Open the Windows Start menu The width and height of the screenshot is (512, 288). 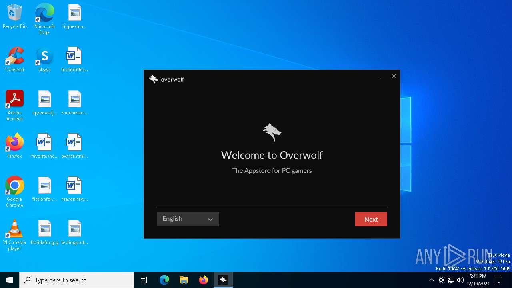pyautogui.click(x=10, y=280)
